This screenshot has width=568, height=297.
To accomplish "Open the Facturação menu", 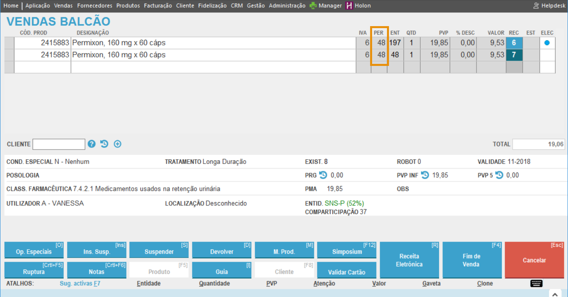I will 158,6.
